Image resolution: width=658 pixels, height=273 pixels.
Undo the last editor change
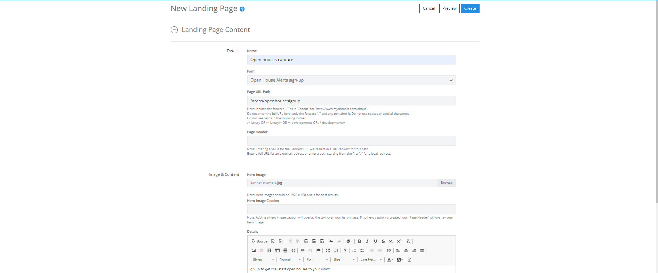click(x=331, y=241)
